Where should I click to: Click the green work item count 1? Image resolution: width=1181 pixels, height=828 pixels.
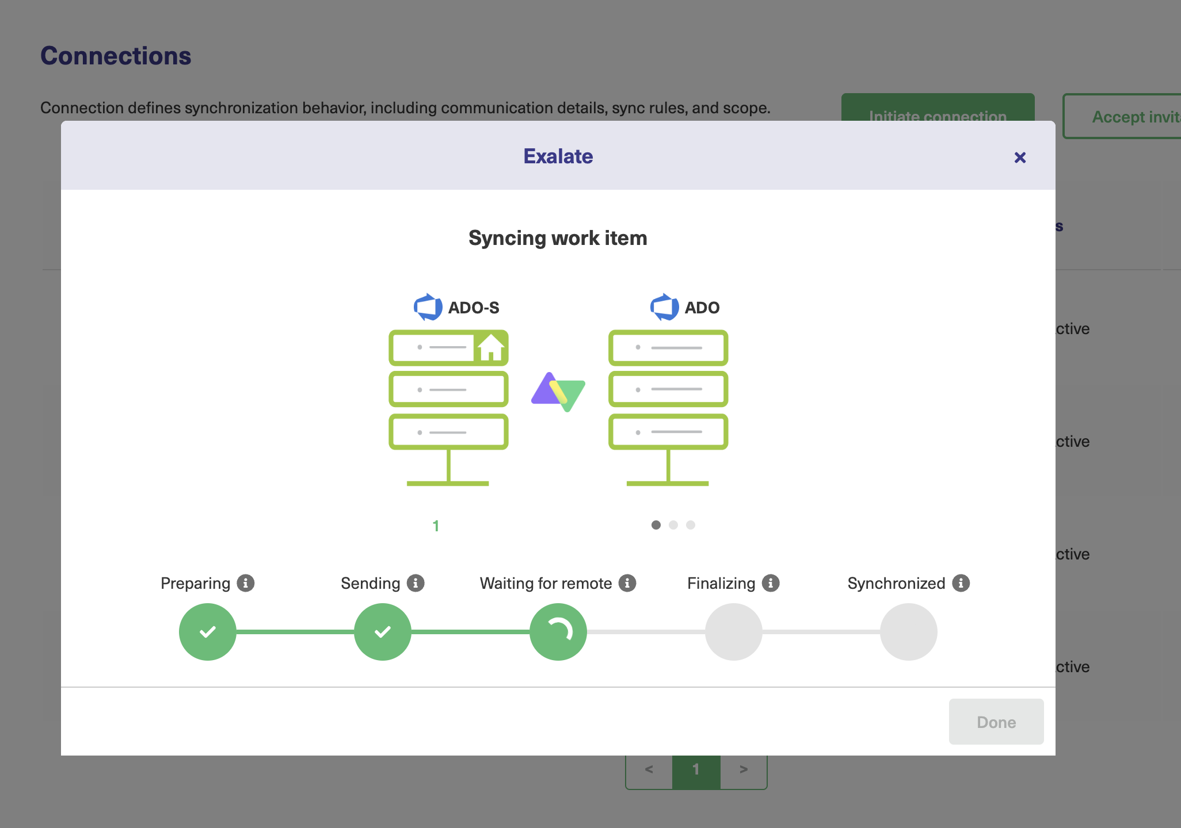click(436, 526)
